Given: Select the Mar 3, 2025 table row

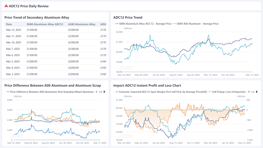Looking at the screenshot, I should click(x=55, y=74).
